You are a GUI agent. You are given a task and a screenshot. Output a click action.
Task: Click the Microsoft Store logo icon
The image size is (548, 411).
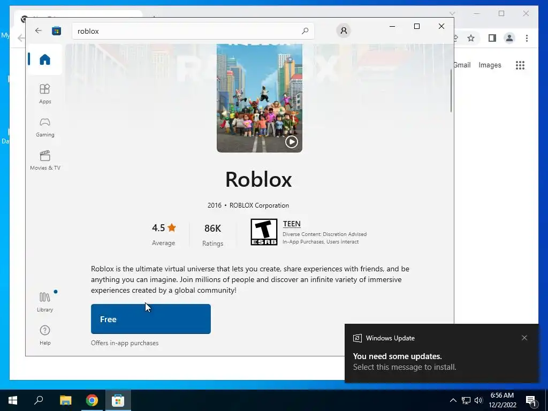point(56,31)
